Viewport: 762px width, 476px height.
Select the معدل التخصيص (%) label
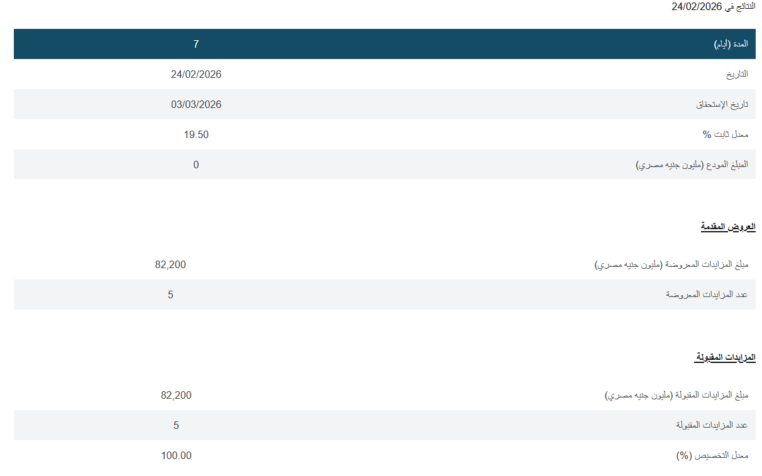tap(712, 455)
